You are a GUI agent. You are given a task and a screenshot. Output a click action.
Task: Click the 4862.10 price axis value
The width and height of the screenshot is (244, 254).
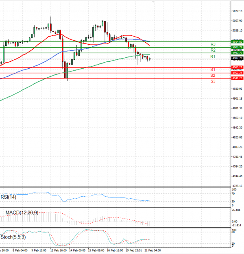pyautogui.click(x=237, y=118)
